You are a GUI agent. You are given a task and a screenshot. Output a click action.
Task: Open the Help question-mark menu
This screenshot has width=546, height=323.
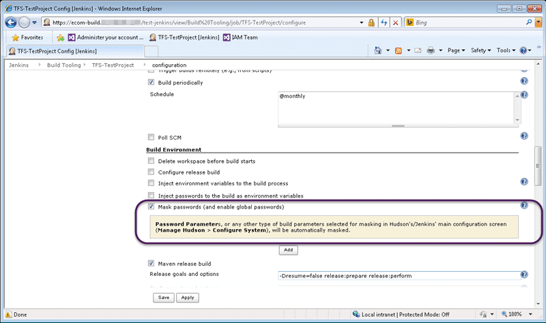coord(526,50)
